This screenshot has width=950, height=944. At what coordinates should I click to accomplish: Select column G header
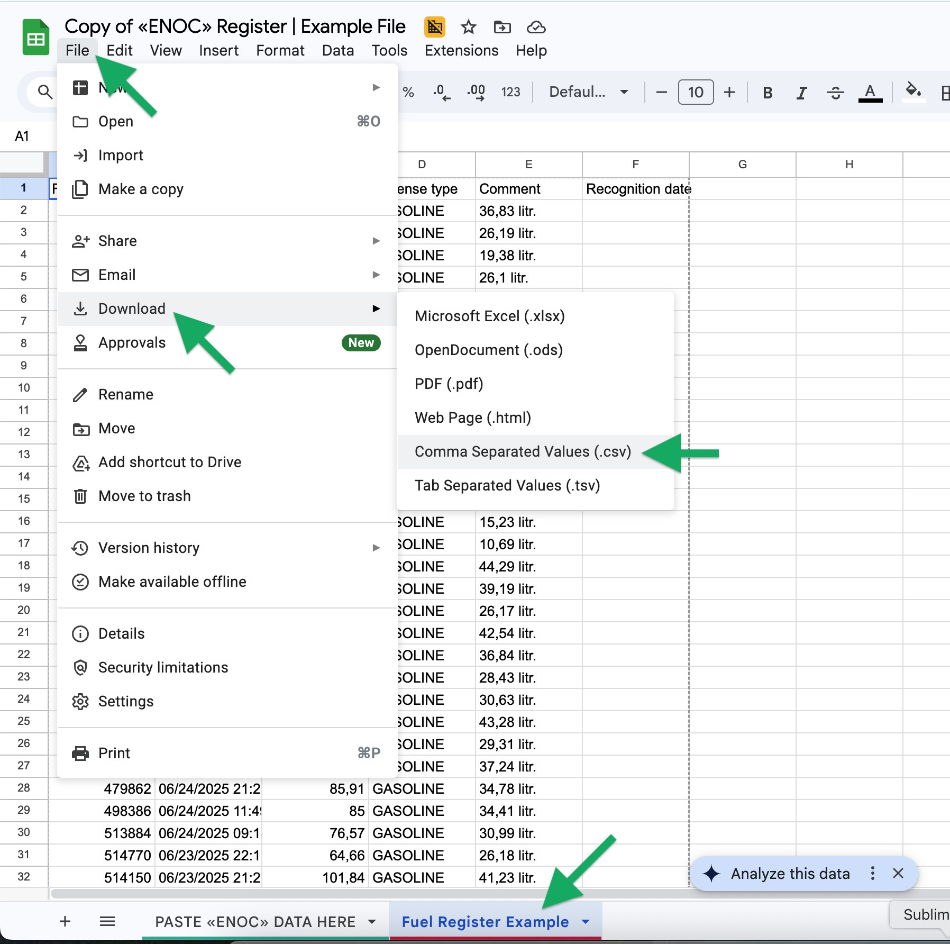743,164
